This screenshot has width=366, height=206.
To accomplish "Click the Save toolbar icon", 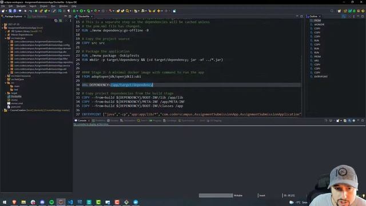I will pyautogui.click(x=10, y=11).
